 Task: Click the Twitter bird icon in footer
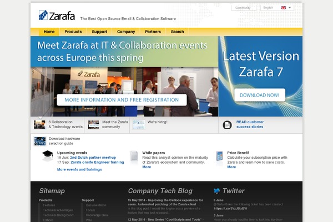click(216, 191)
